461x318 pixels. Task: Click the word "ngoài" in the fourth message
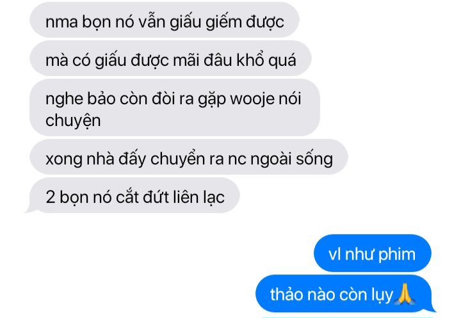click(x=270, y=159)
